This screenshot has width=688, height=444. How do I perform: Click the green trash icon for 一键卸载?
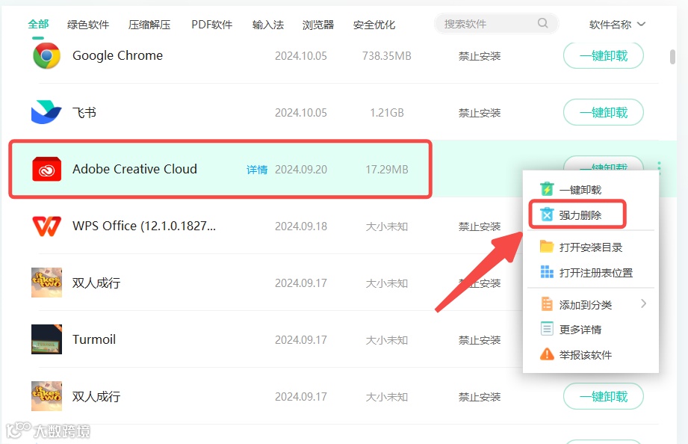pos(547,189)
